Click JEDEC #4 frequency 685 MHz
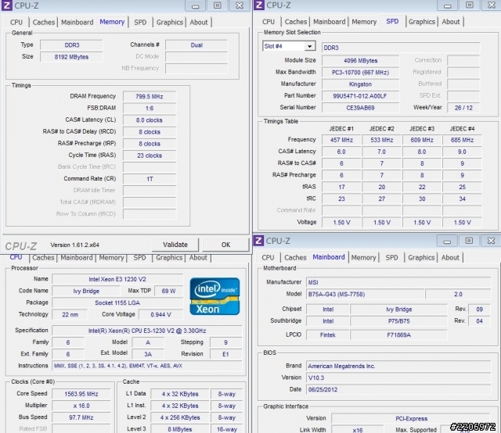Screen dimensions: 501x433 coord(462,140)
